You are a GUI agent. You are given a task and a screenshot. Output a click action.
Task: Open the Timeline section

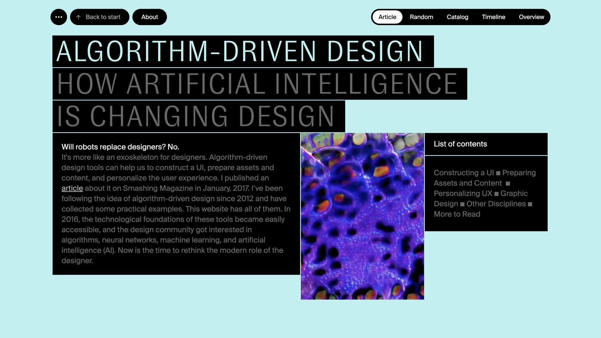(494, 17)
